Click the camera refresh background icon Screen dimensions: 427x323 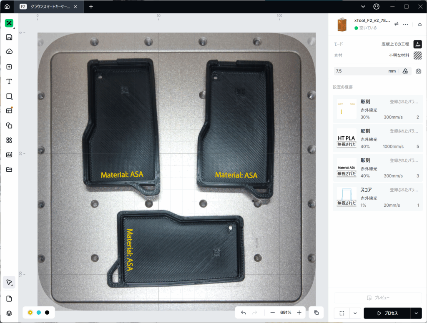point(418,71)
